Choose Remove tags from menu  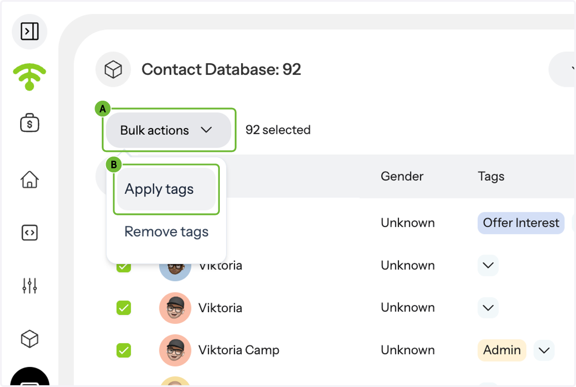[167, 232]
